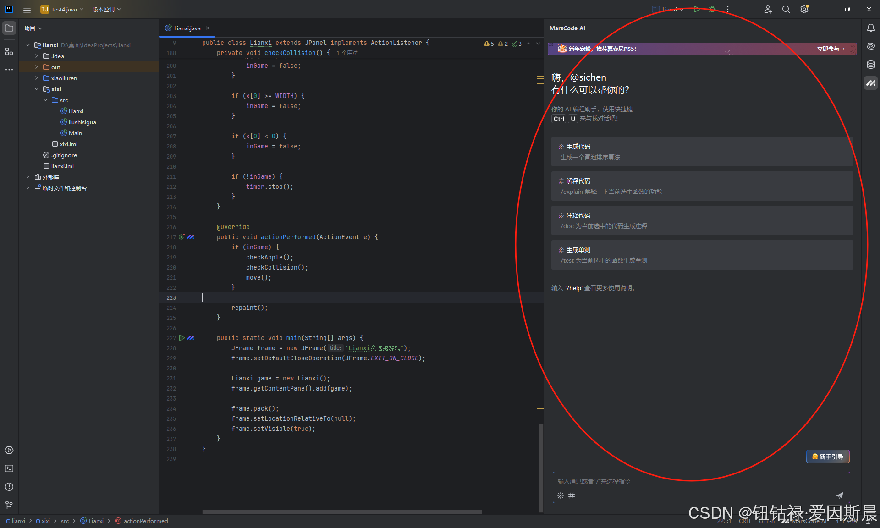The width and height of the screenshot is (880, 528).
Task: Click the Structure tool window icon
Action: pyautogui.click(x=9, y=51)
